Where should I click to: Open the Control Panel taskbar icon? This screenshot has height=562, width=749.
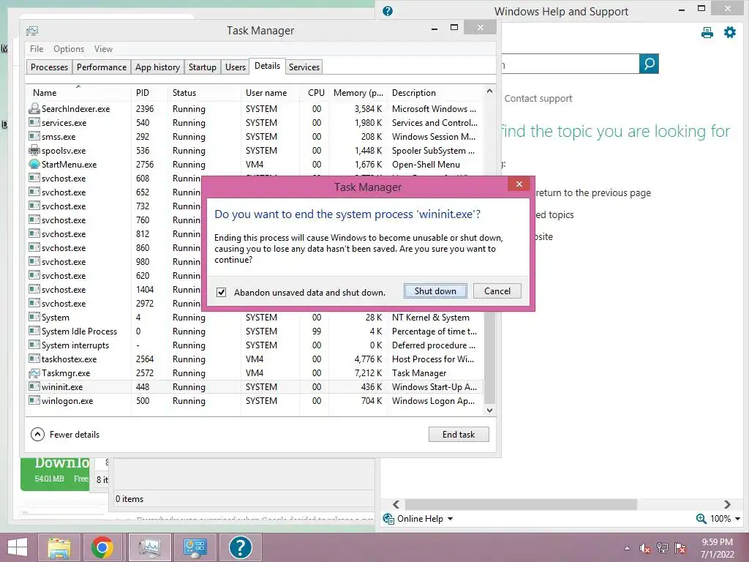tap(195, 547)
